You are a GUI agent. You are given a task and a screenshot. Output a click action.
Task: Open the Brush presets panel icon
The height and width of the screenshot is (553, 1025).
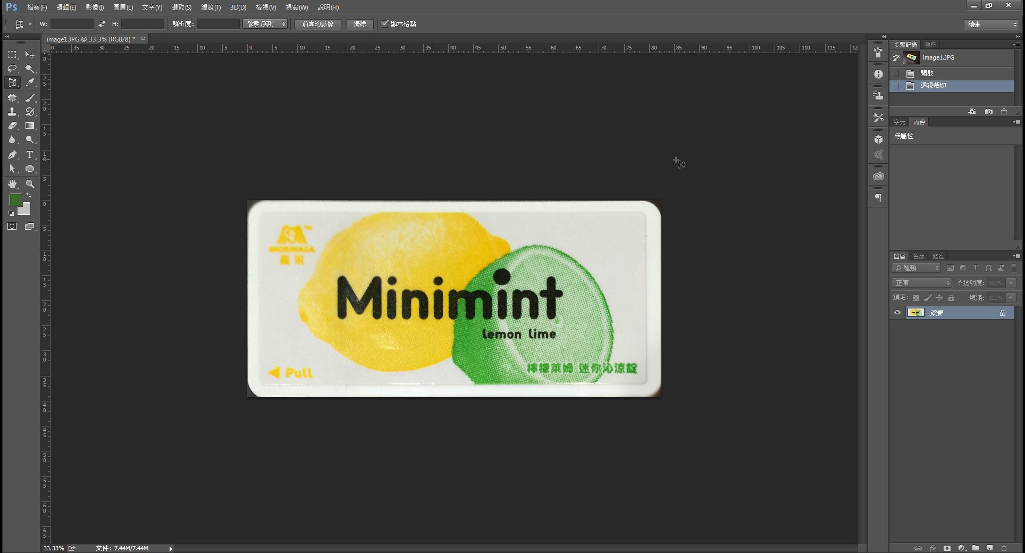(878, 52)
